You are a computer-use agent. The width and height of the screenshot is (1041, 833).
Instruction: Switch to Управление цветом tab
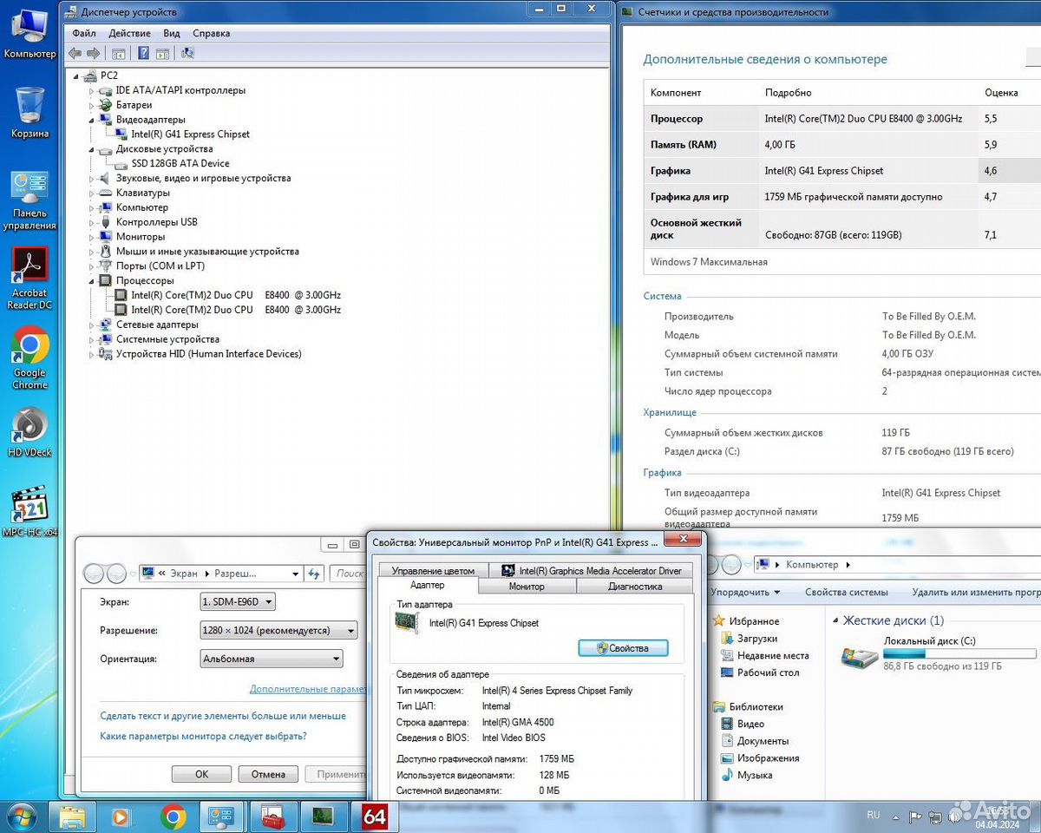pyautogui.click(x=433, y=571)
